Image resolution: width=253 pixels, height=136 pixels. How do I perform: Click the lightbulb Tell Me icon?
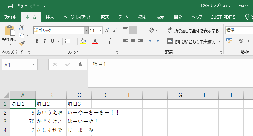pyautogui.click(x=247, y=17)
